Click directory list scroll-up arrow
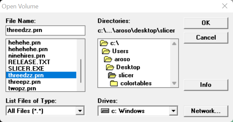This screenshot has width=233, height=122. coord(174,44)
